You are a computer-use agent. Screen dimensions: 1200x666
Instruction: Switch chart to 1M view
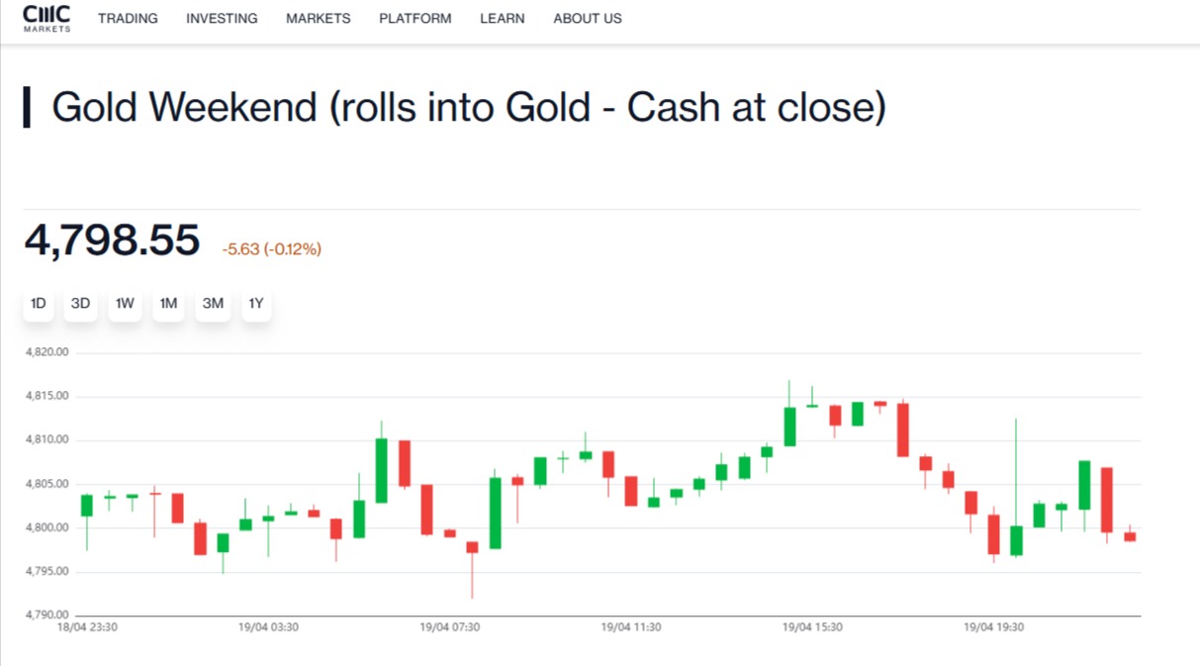pos(167,304)
